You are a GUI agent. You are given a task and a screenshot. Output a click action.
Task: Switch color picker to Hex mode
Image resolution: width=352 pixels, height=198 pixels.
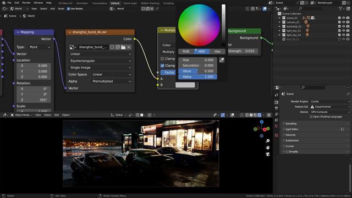coord(217,51)
